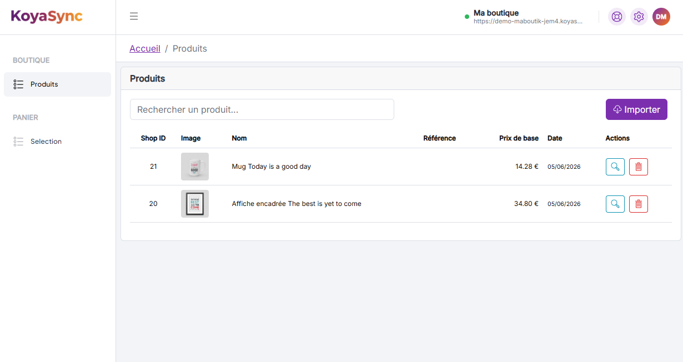Click the Importer button
This screenshot has height=362, width=683.
pos(636,109)
